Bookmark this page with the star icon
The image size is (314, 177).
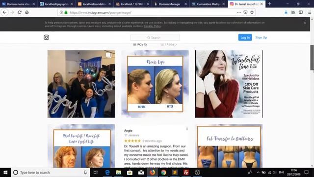[x=252, y=12]
